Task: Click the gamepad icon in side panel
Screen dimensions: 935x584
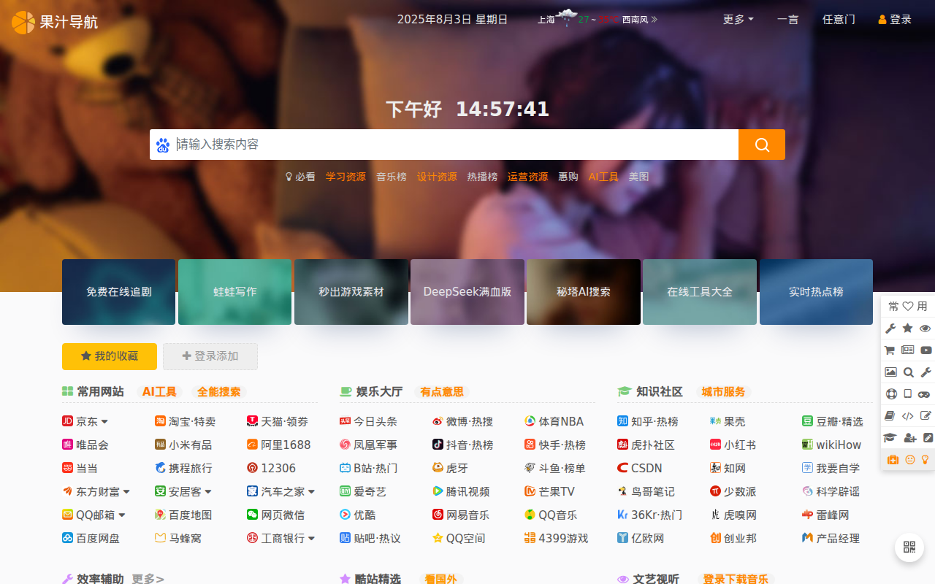Action: (x=926, y=394)
